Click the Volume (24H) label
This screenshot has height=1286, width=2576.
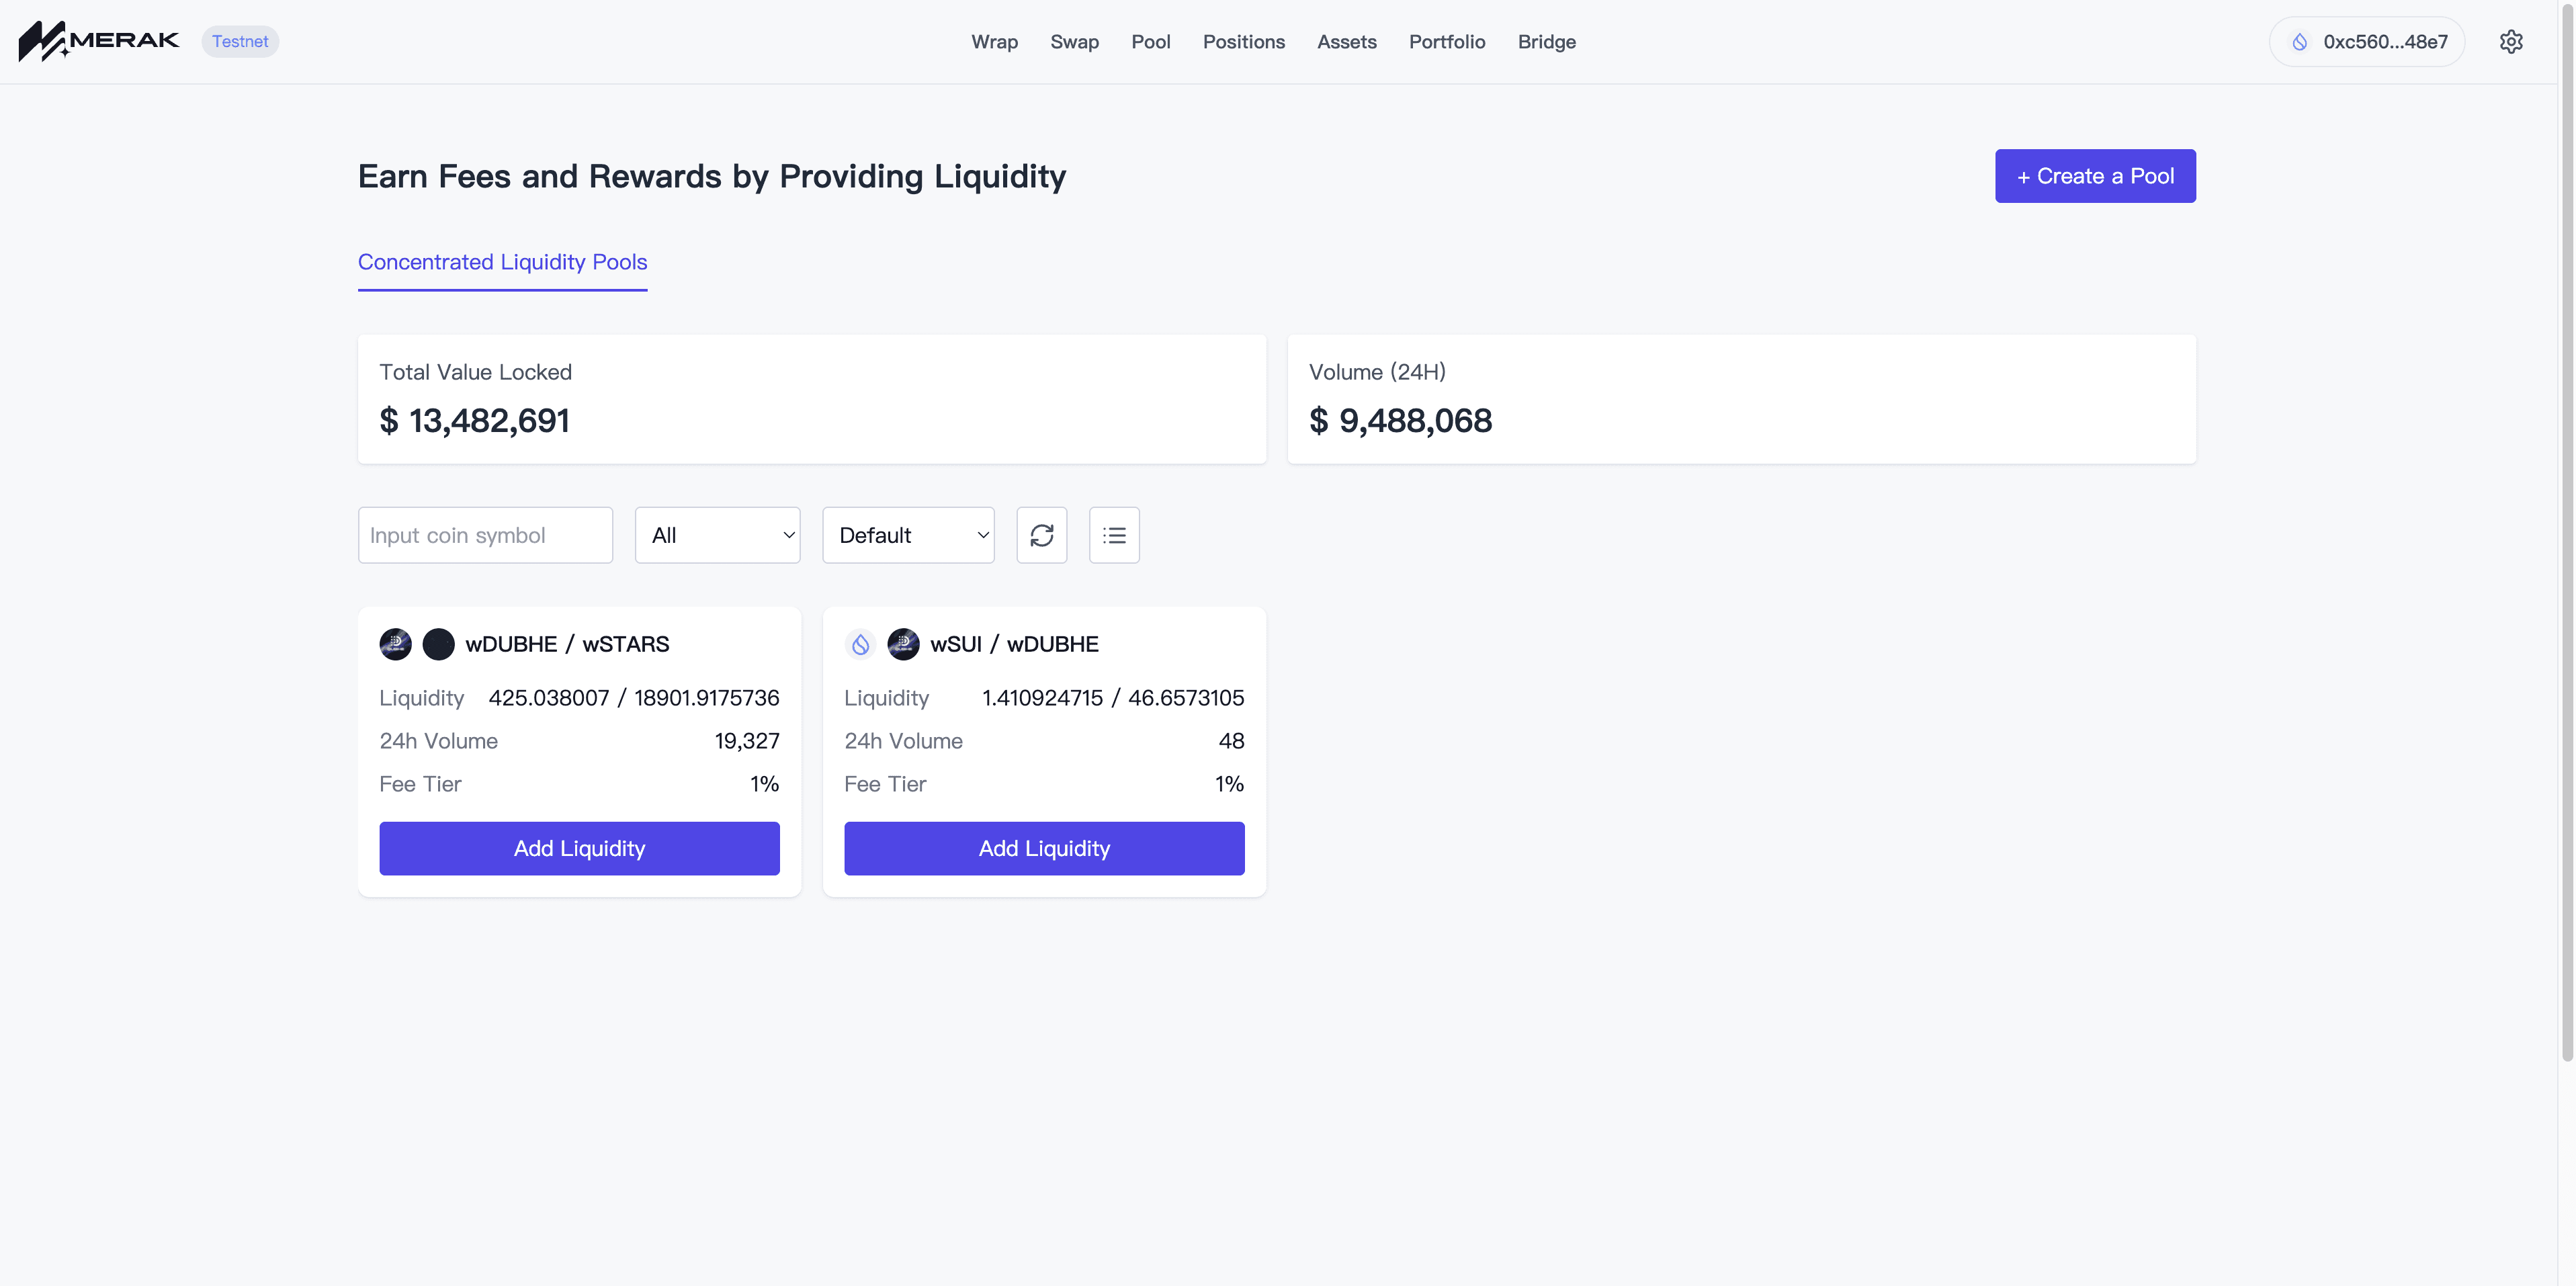pos(1377,372)
